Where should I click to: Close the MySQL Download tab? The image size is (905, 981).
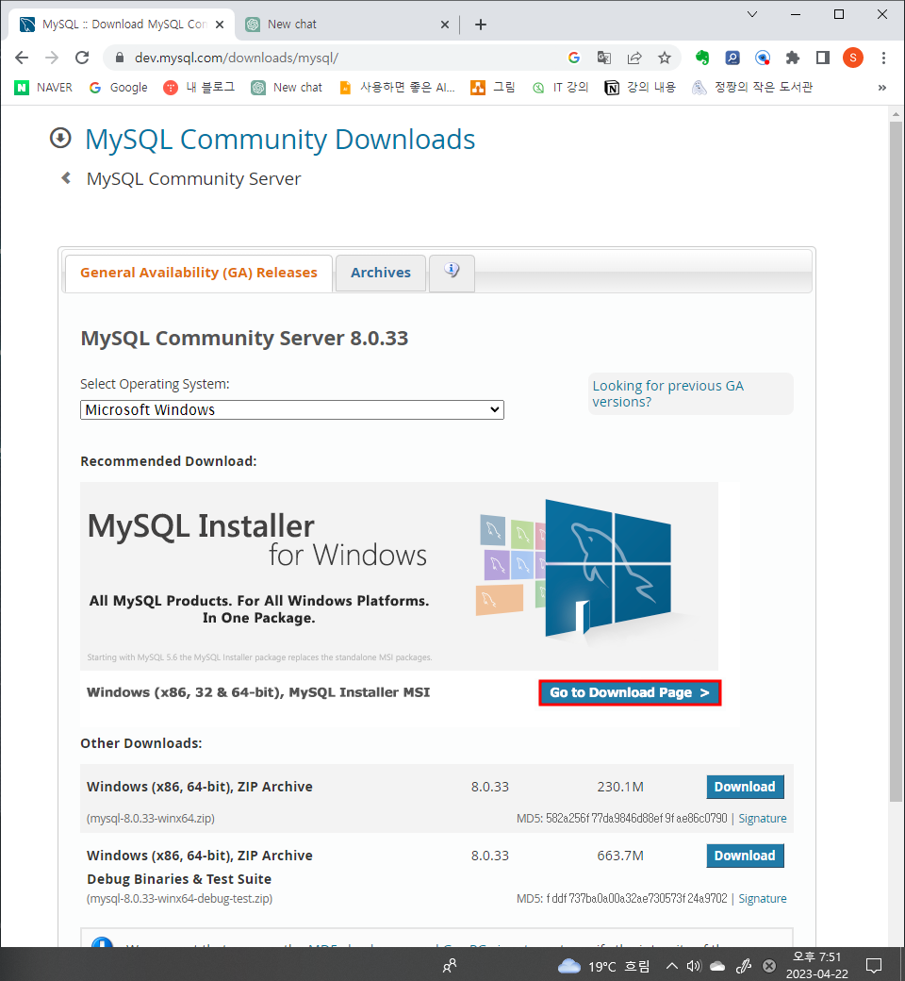pos(220,25)
